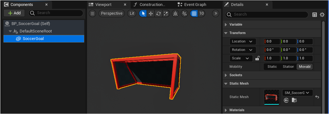This screenshot has width=329, height=114.
Task: Open the Location type dropdown
Action: tap(243, 42)
